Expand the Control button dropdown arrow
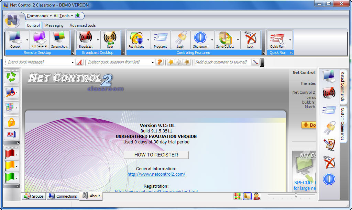 coord(27,40)
